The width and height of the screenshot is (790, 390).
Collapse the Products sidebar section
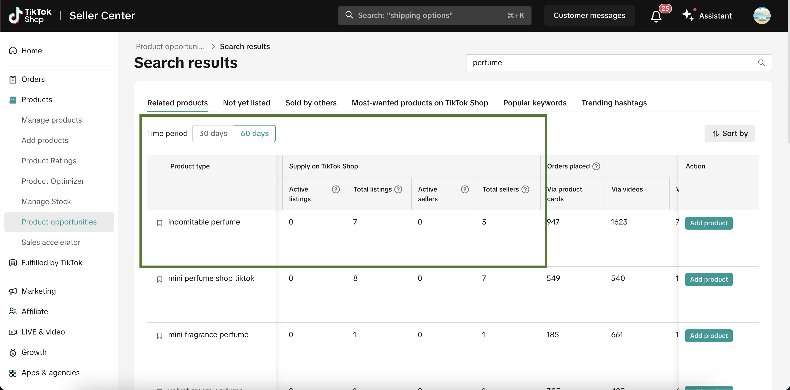coord(37,100)
